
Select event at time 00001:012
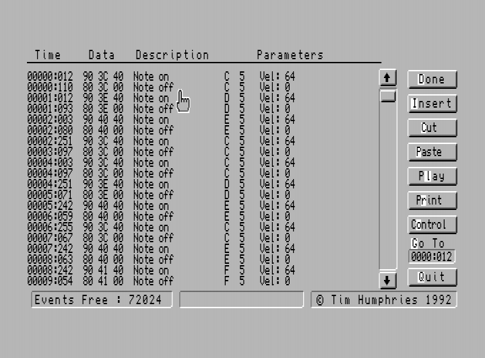point(161,98)
